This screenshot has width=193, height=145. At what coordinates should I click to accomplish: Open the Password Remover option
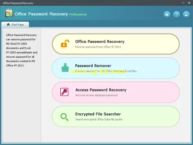[x=116, y=68]
